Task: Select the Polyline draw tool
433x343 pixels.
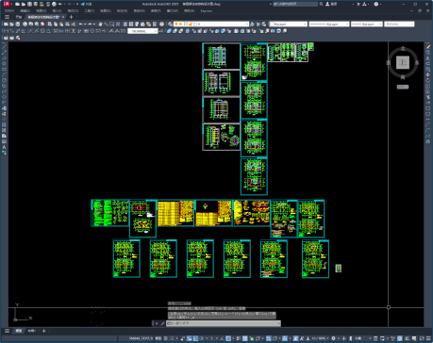Action: (x=4, y=58)
